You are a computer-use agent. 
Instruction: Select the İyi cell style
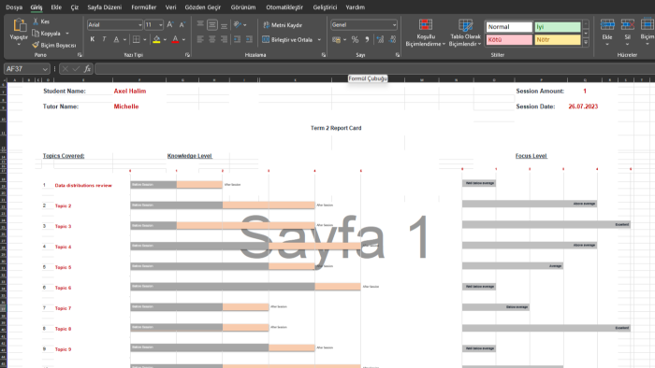pyautogui.click(x=558, y=27)
